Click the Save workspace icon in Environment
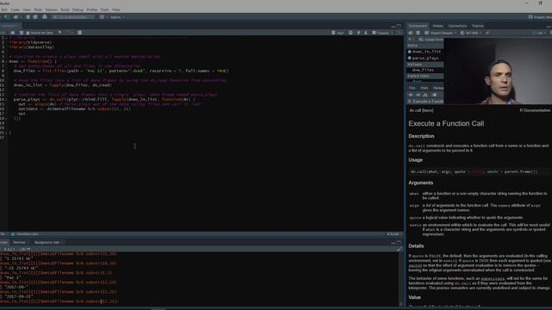 pyautogui.click(x=418, y=33)
